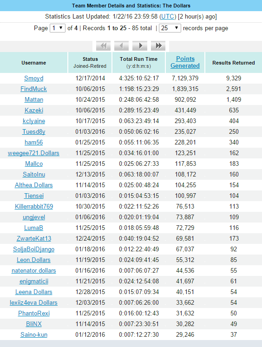
Task: Open the UTC time zone link
Action: coord(168,17)
